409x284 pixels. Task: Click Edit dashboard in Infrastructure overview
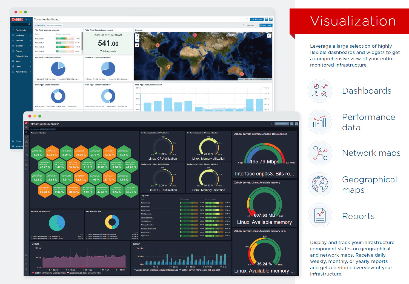[x=282, y=124]
